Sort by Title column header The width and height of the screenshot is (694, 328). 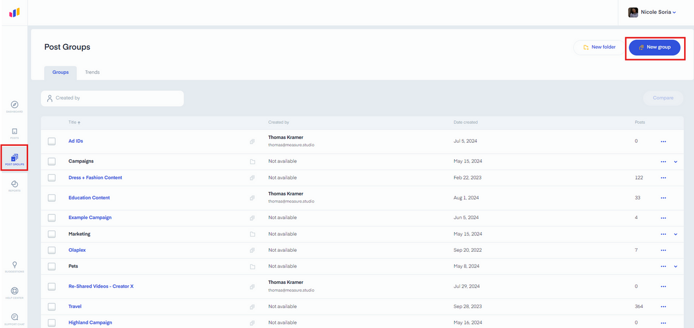click(x=74, y=122)
